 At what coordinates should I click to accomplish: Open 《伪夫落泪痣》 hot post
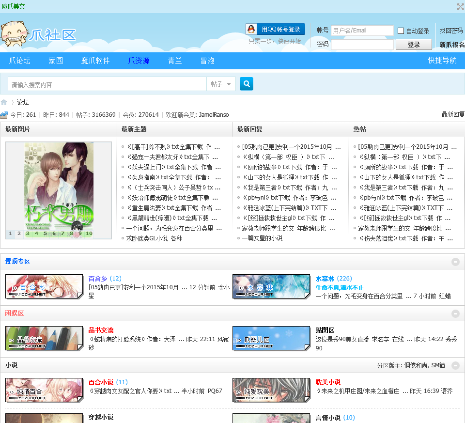coord(405,238)
